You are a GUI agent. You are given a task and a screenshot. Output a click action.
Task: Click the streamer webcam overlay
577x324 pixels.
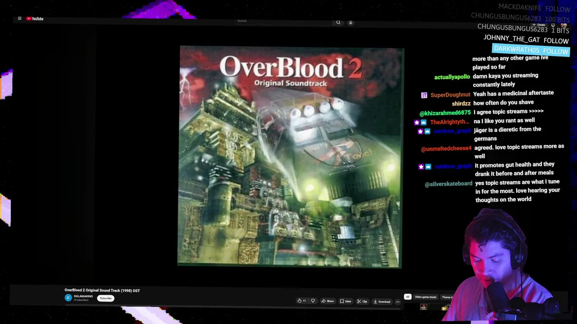(x=500, y=265)
